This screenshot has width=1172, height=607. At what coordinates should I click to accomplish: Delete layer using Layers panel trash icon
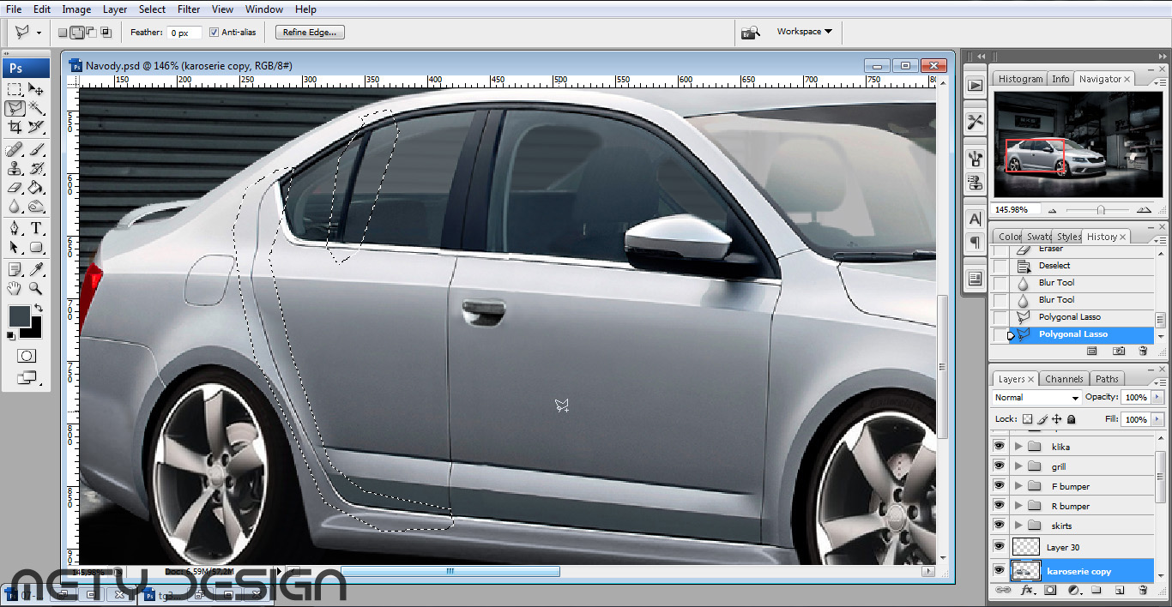(1143, 590)
